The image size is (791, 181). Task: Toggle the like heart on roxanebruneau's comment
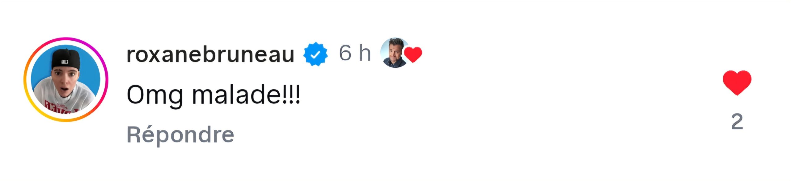(x=737, y=82)
